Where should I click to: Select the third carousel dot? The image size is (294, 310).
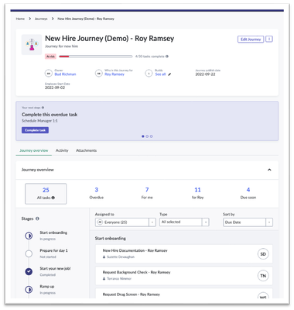[x=151, y=136]
